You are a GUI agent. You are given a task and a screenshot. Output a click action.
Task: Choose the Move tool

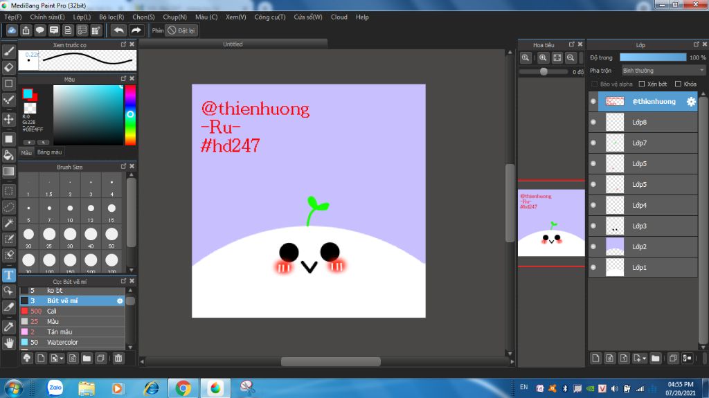click(8, 119)
